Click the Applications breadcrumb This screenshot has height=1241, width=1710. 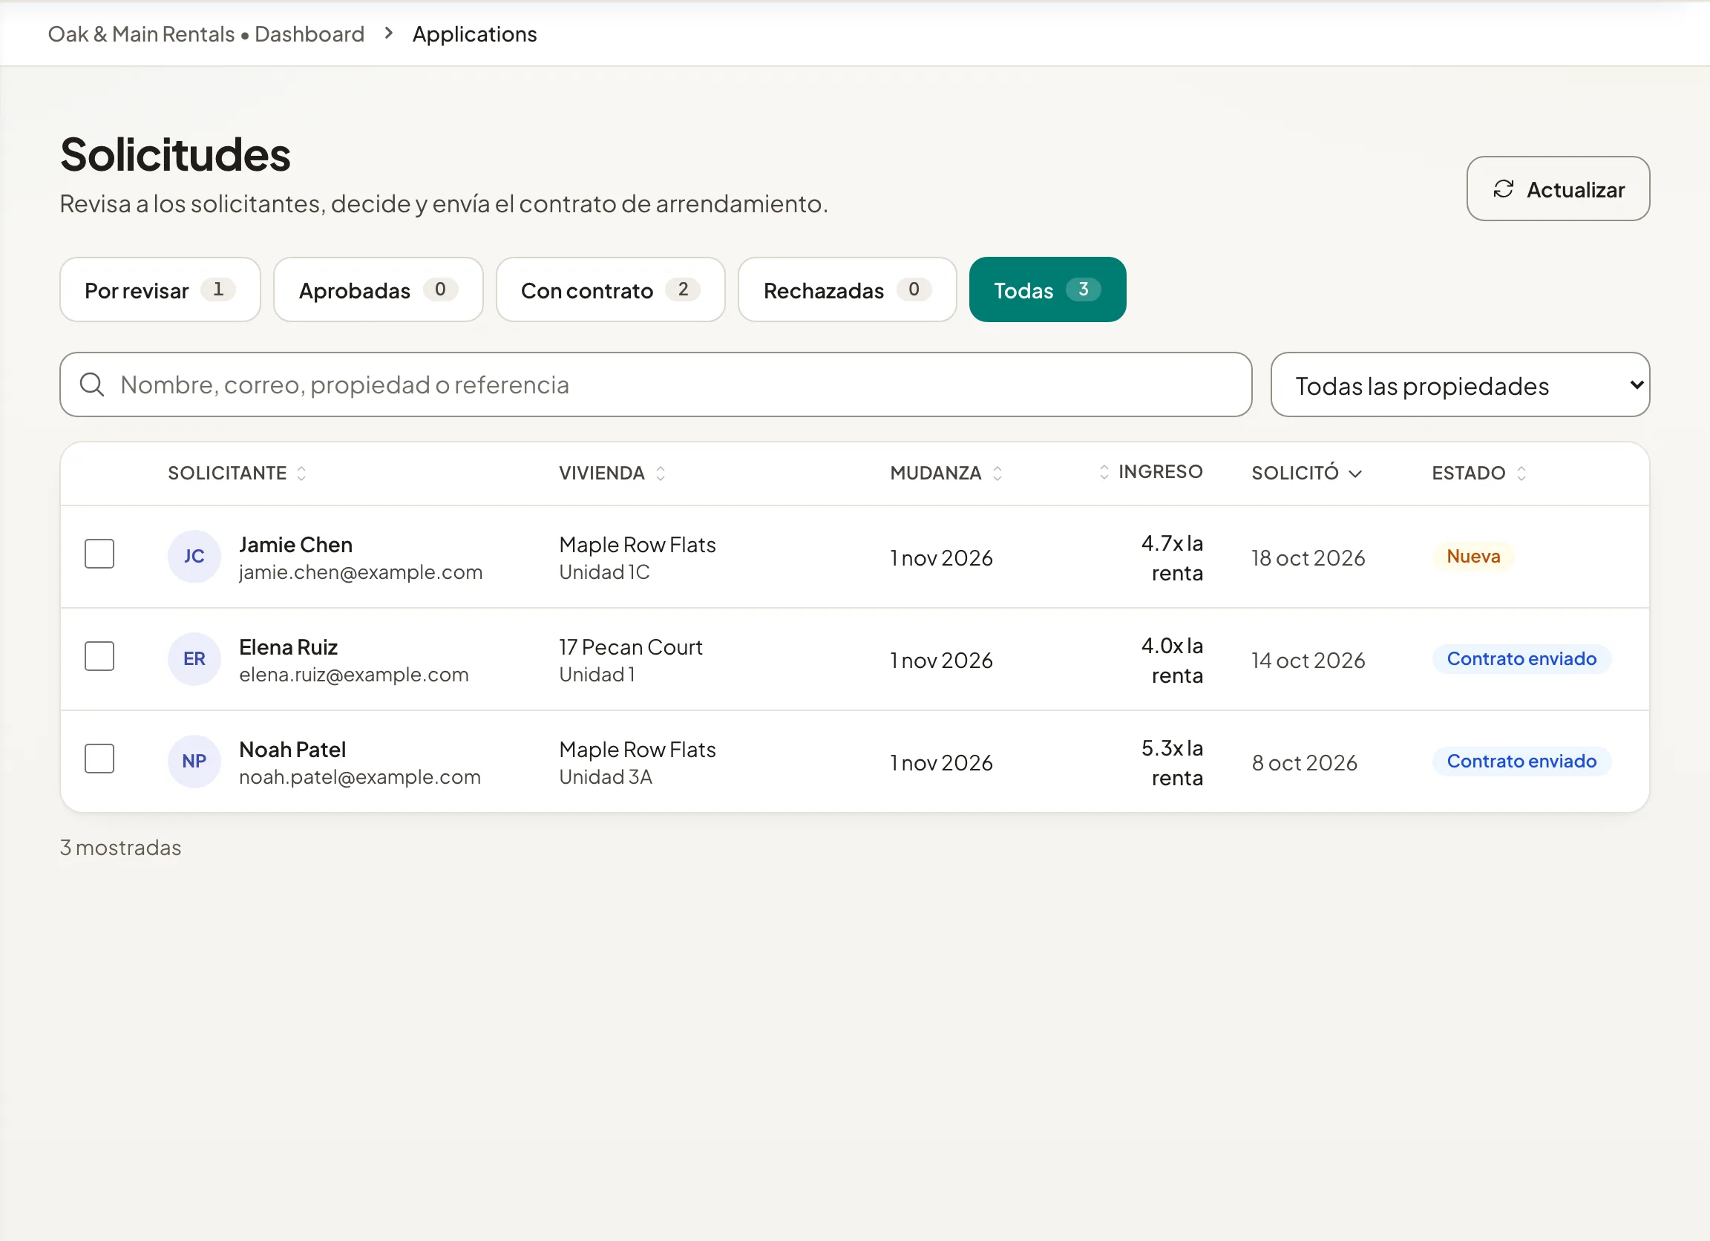pos(474,34)
